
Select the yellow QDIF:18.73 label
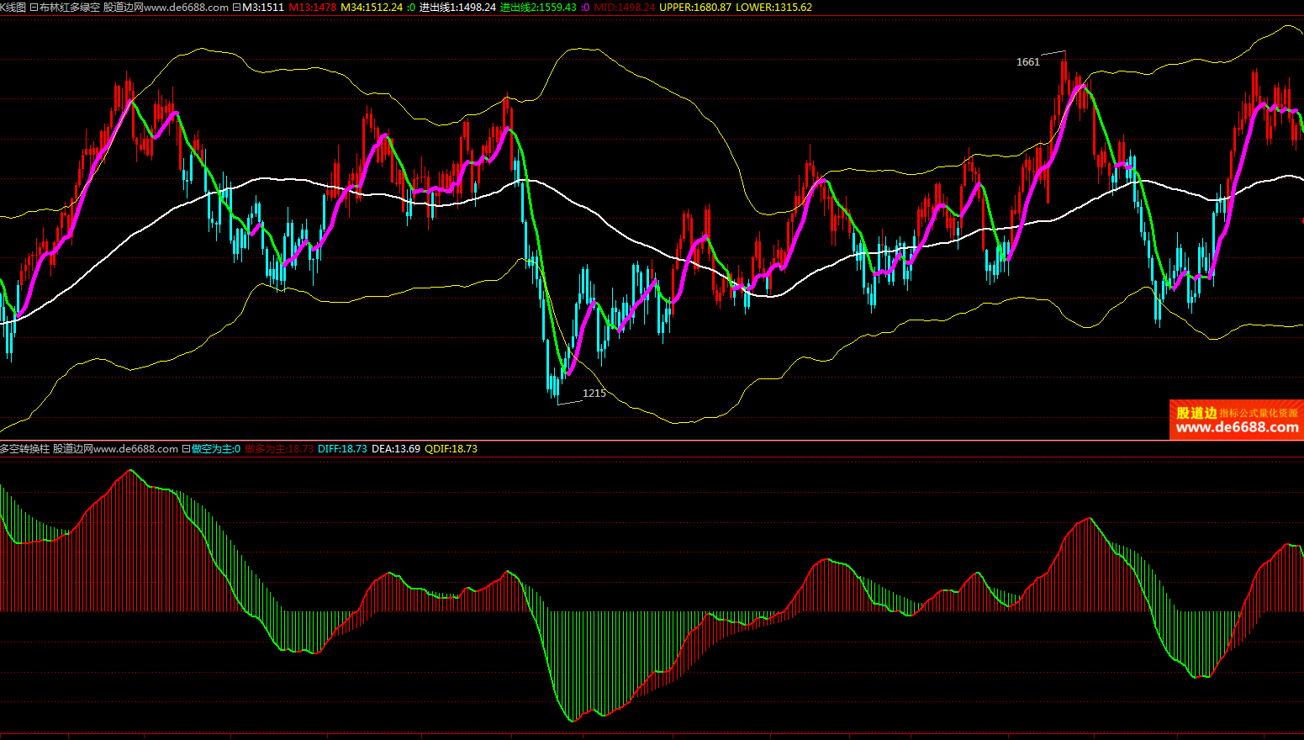tap(451, 449)
